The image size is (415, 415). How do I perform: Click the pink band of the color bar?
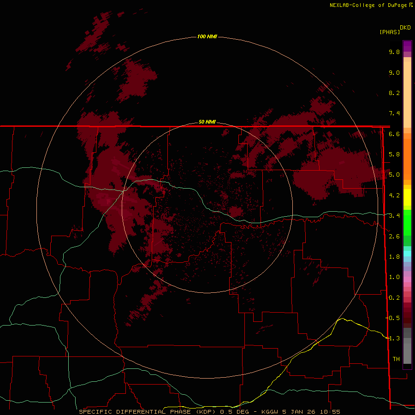(407, 279)
